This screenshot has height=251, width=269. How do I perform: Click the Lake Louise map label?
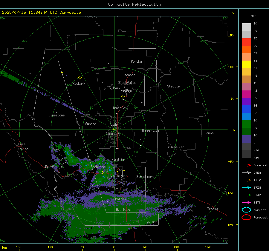pyautogui.click(x=23, y=147)
